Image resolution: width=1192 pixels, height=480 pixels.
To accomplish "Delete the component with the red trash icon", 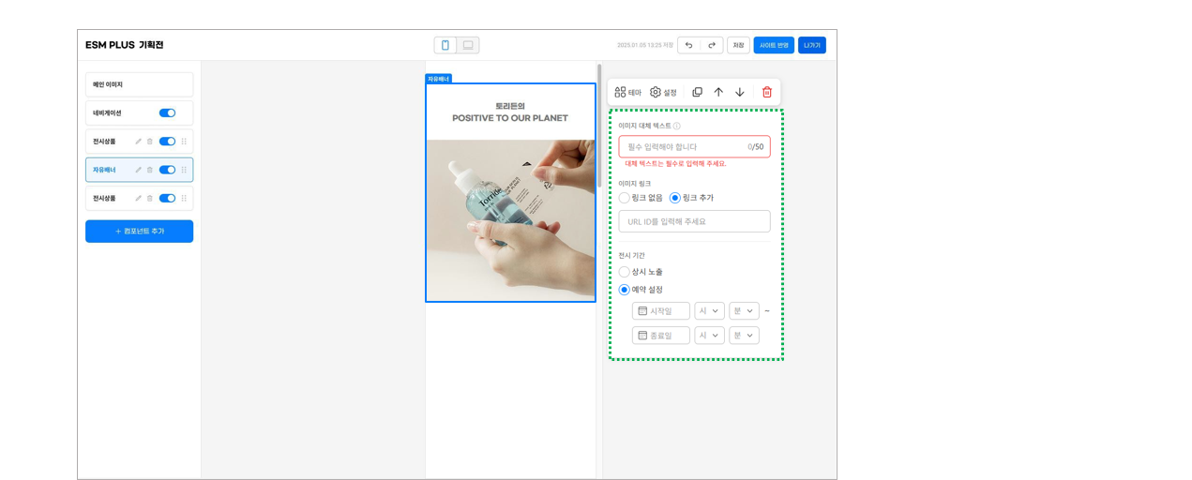I will pos(767,92).
